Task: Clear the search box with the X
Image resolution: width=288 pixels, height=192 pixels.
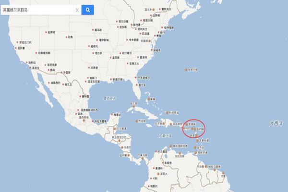Action: tap(77, 10)
